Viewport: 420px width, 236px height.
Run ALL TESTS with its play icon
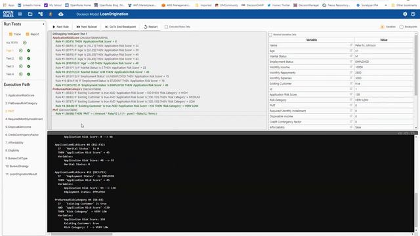pos(25,43)
